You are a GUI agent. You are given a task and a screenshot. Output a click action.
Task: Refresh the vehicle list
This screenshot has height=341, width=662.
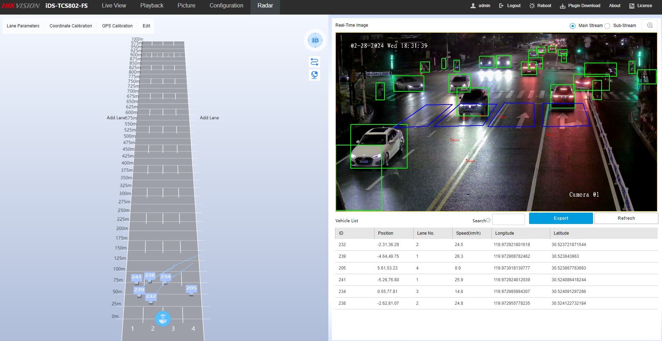(x=626, y=218)
